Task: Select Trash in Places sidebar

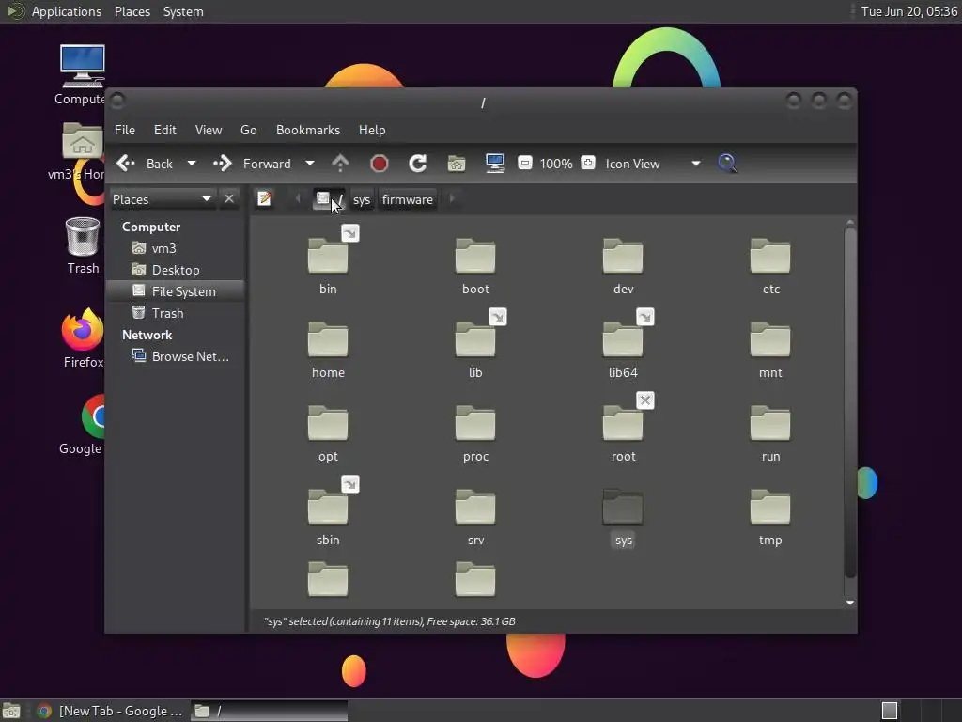Action: tap(176, 313)
